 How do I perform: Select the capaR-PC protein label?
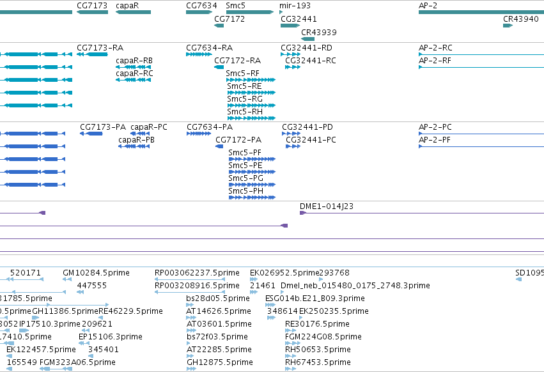click(149, 127)
